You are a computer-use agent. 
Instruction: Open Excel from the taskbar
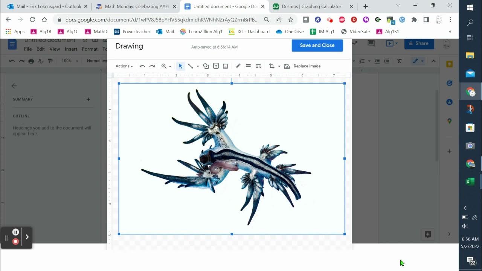click(x=470, y=182)
